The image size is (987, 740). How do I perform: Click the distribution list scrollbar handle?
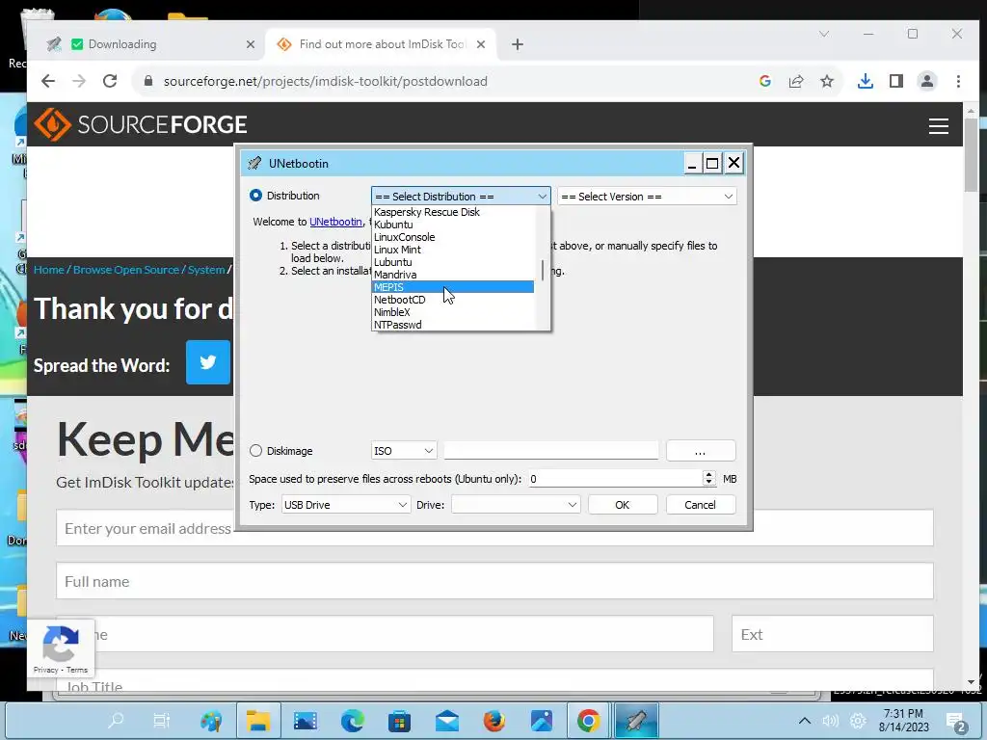click(x=542, y=271)
